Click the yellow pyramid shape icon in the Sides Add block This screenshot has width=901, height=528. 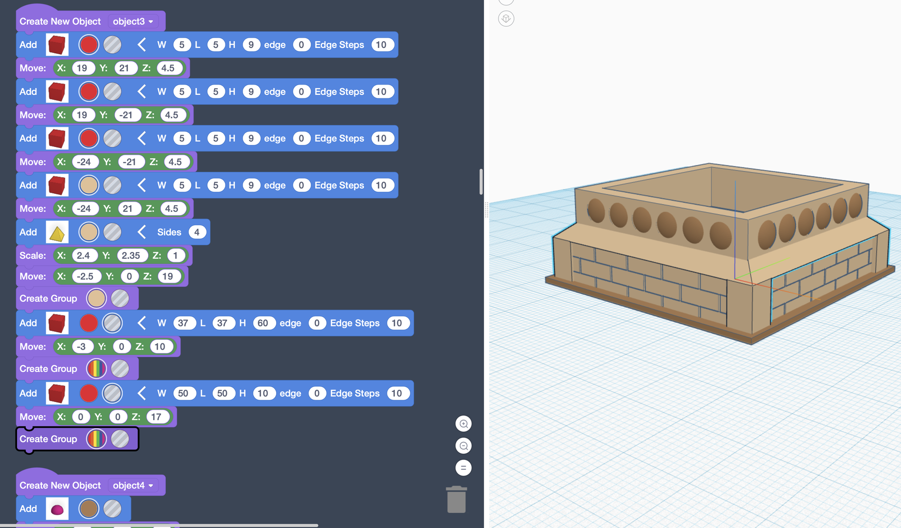point(57,232)
